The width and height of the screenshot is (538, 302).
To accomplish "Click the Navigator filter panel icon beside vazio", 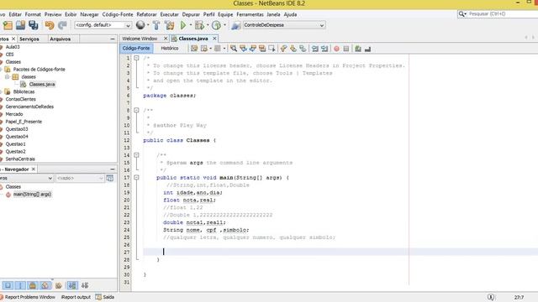I will click(x=110, y=178).
